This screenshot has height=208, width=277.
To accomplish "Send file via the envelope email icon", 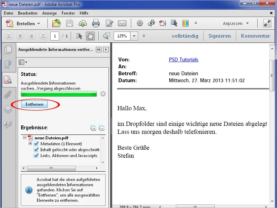I will coord(122,23).
